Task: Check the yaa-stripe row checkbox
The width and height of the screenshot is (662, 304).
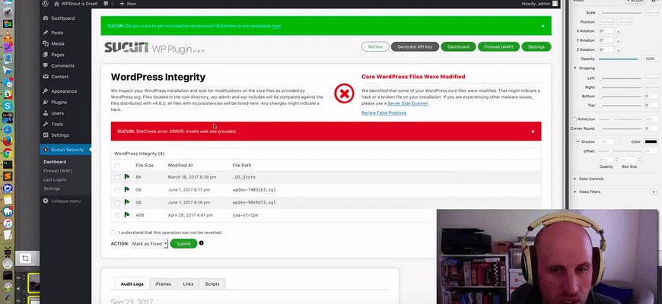Action: click(x=117, y=215)
